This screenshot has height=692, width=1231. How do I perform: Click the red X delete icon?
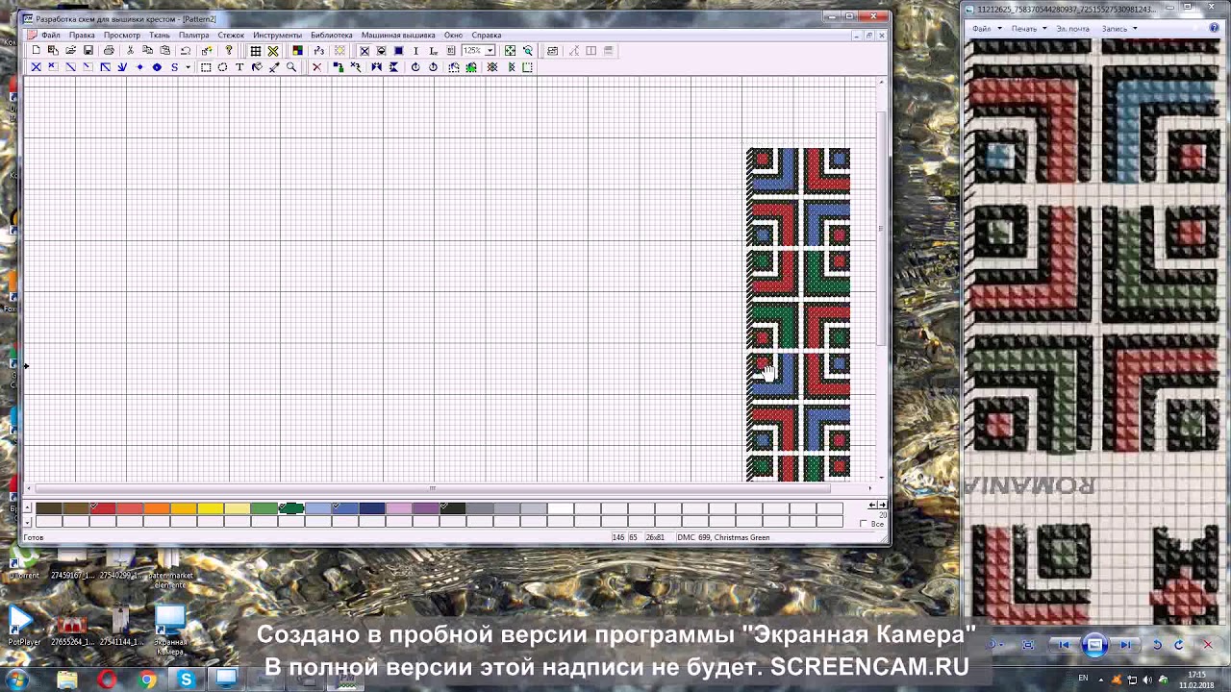pyautogui.click(x=316, y=67)
